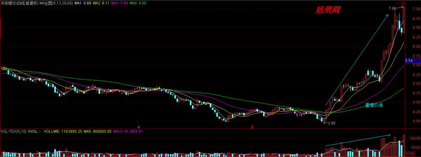Click the 5.00 price axis label

point(416,84)
